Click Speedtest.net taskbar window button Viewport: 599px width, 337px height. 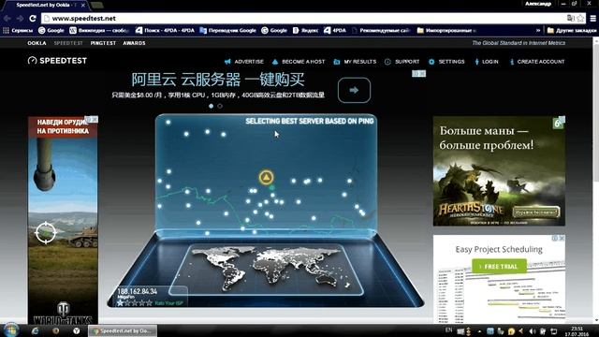(123, 330)
